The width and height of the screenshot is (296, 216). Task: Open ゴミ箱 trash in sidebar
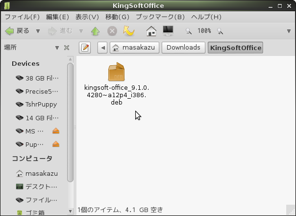[x=30, y=213]
